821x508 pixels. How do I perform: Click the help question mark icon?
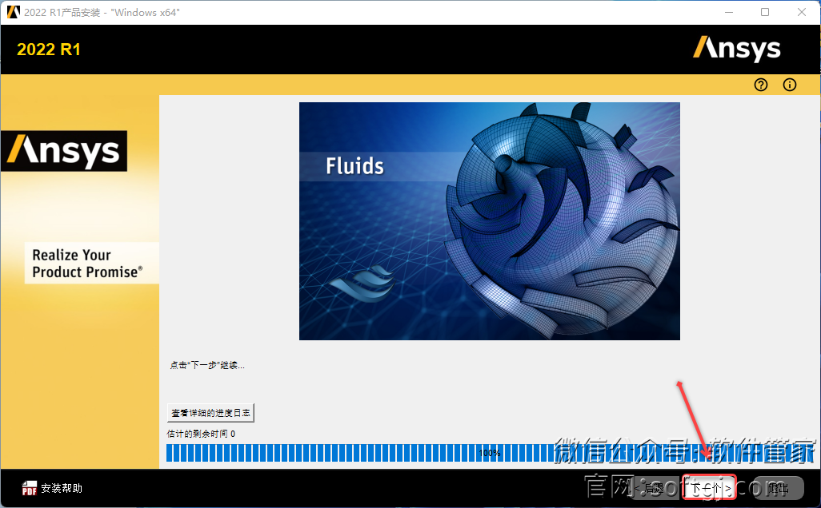760,85
